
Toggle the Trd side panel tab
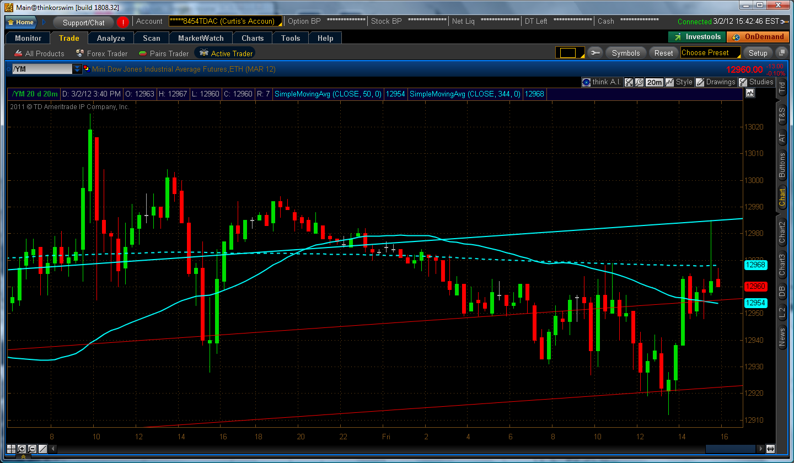[x=782, y=87]
